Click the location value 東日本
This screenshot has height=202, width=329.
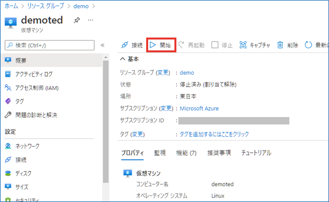188,96
